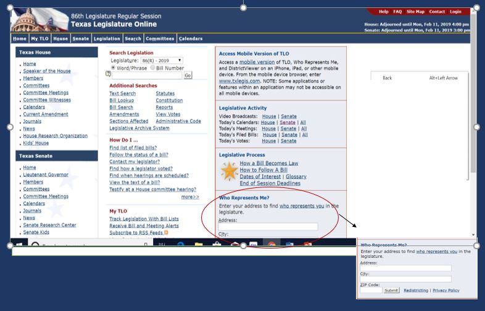This screenshot has height=311, width=485.
Task: Open End of Session Deadlines link
Action: [270, 183]
